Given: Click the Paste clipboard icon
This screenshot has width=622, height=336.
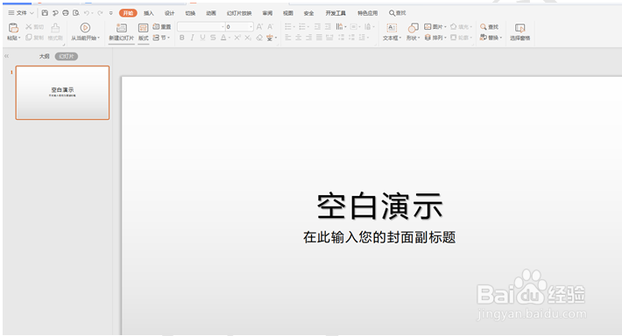Looking at the screenshot, I should tap(13, 28).
